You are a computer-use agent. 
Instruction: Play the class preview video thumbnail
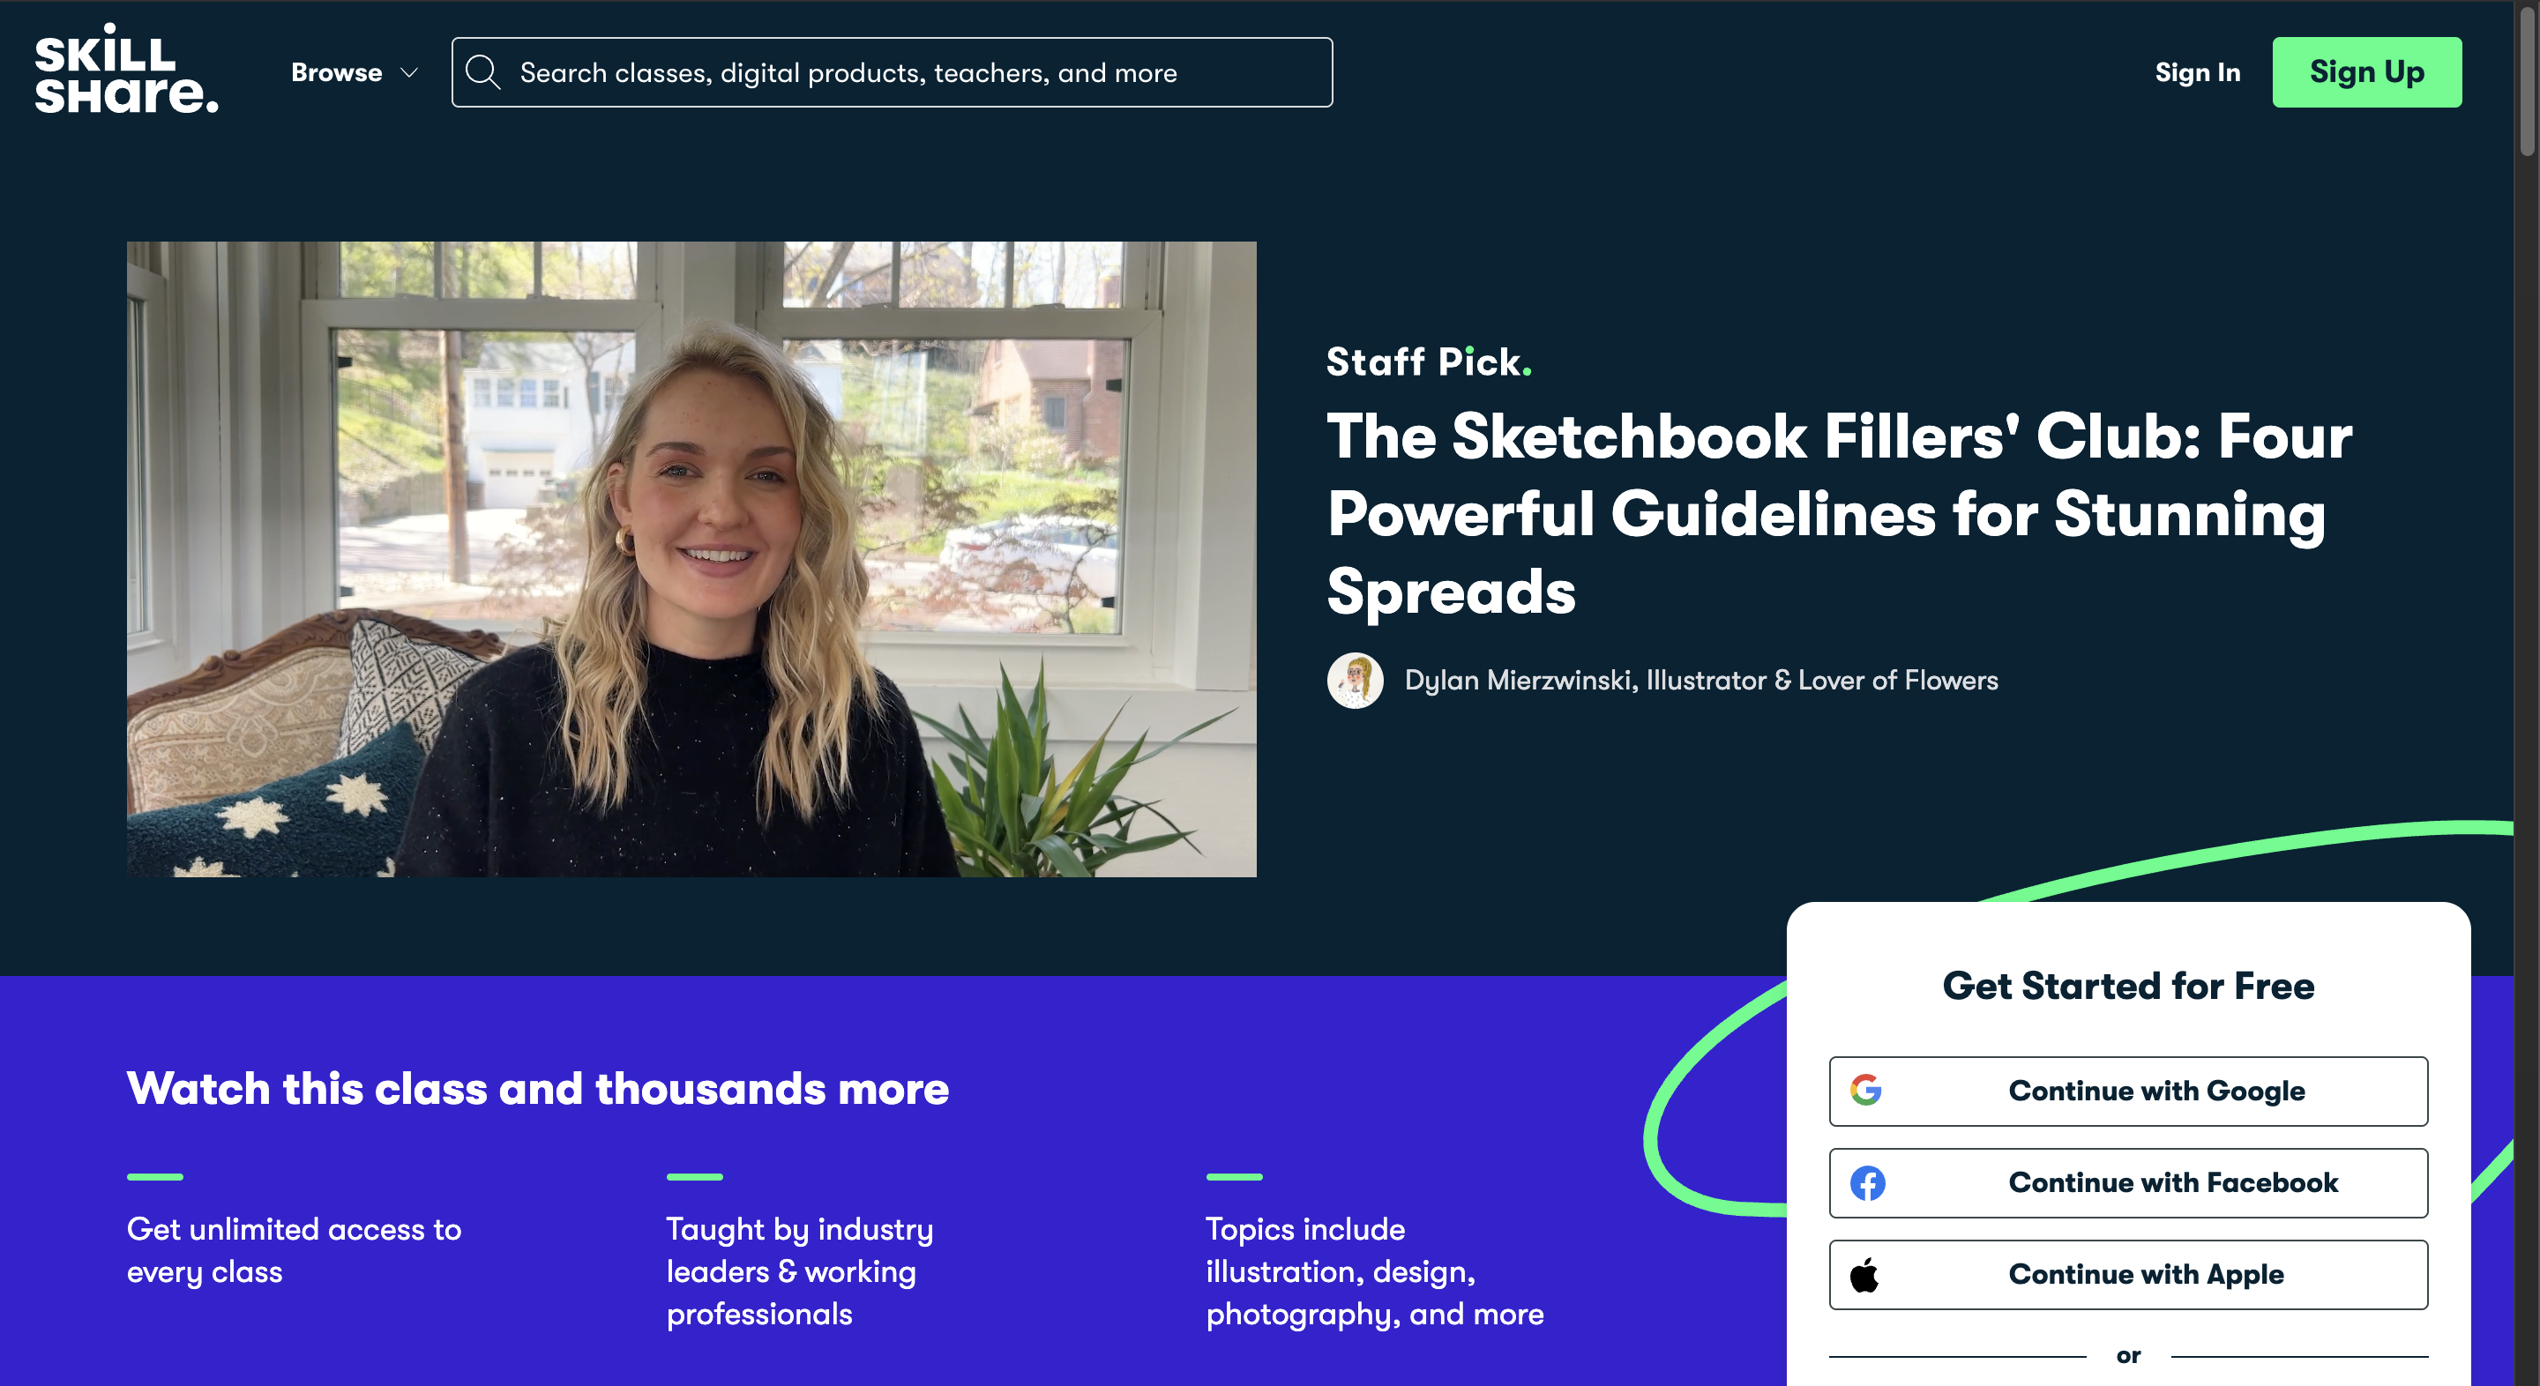(691, 559)
